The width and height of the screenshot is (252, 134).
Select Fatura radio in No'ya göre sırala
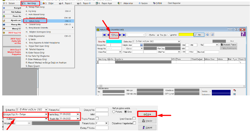113,112
